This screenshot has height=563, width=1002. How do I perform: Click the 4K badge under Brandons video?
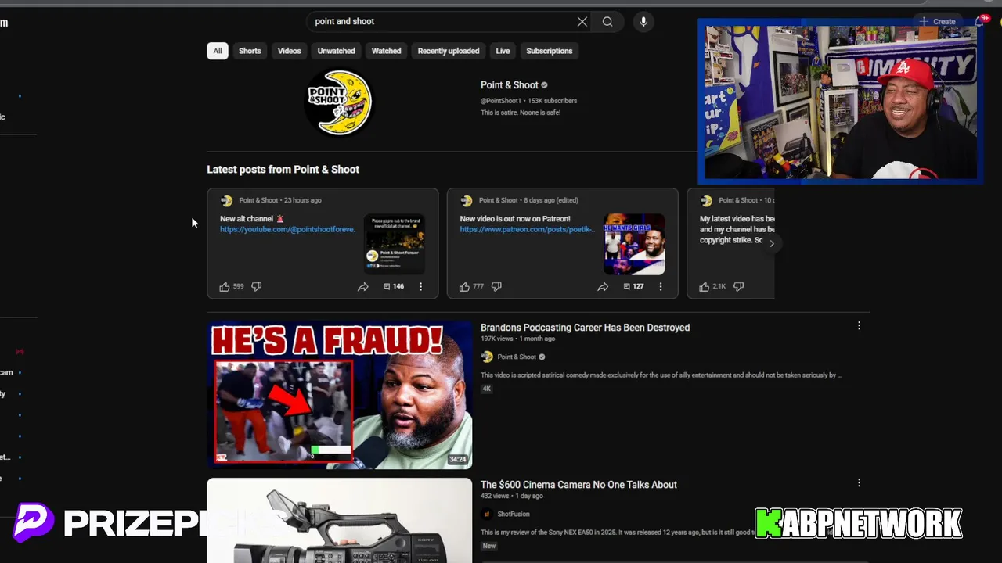pos(486,389)
